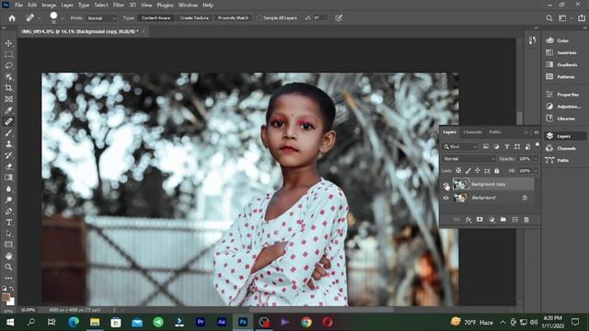Viewport: 589px width, 331px height.
Task: Delete layer with trash icon
Action: pos(526,220)
